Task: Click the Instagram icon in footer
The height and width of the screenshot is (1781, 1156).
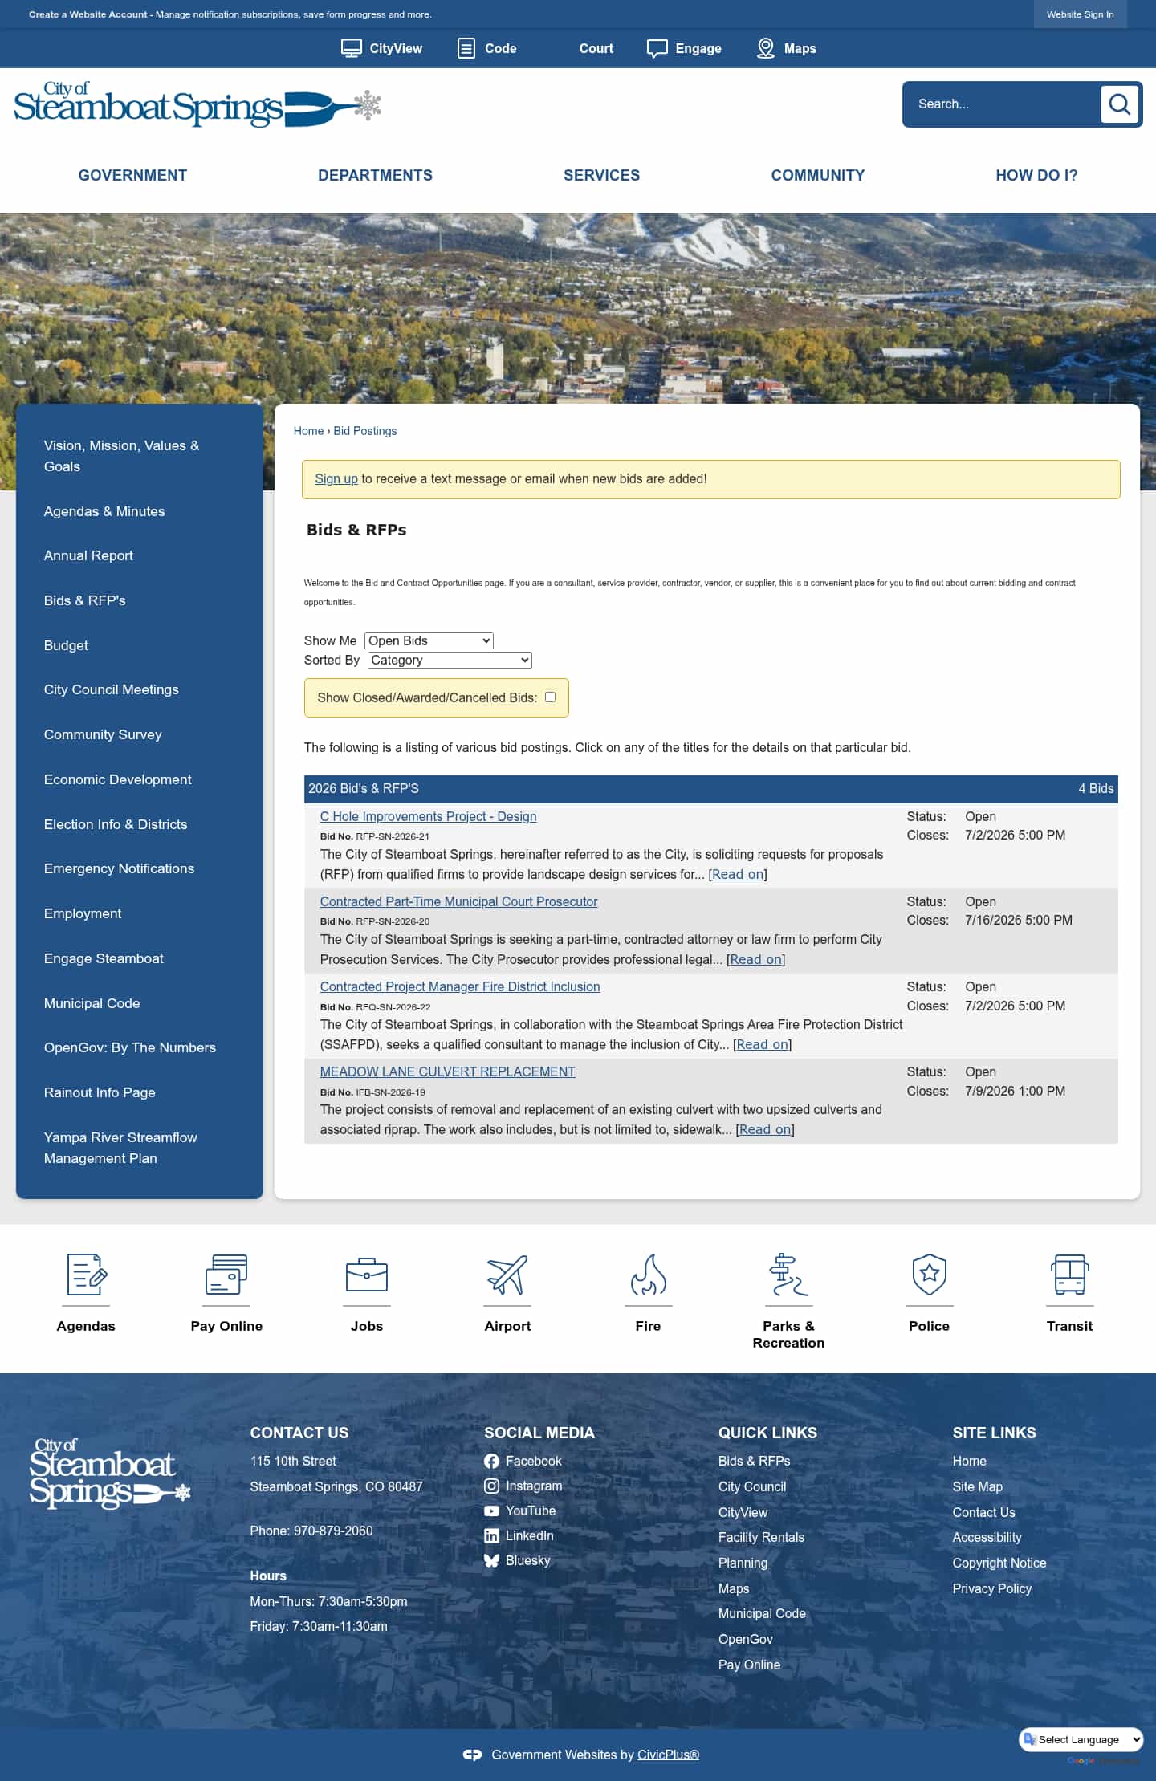Action: (x=491, y=1486)
